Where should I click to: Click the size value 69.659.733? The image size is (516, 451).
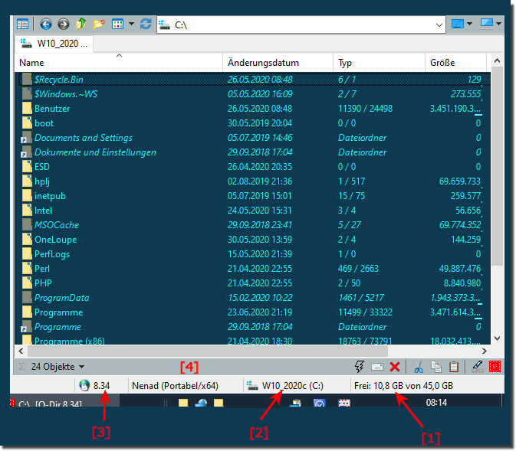460,181
